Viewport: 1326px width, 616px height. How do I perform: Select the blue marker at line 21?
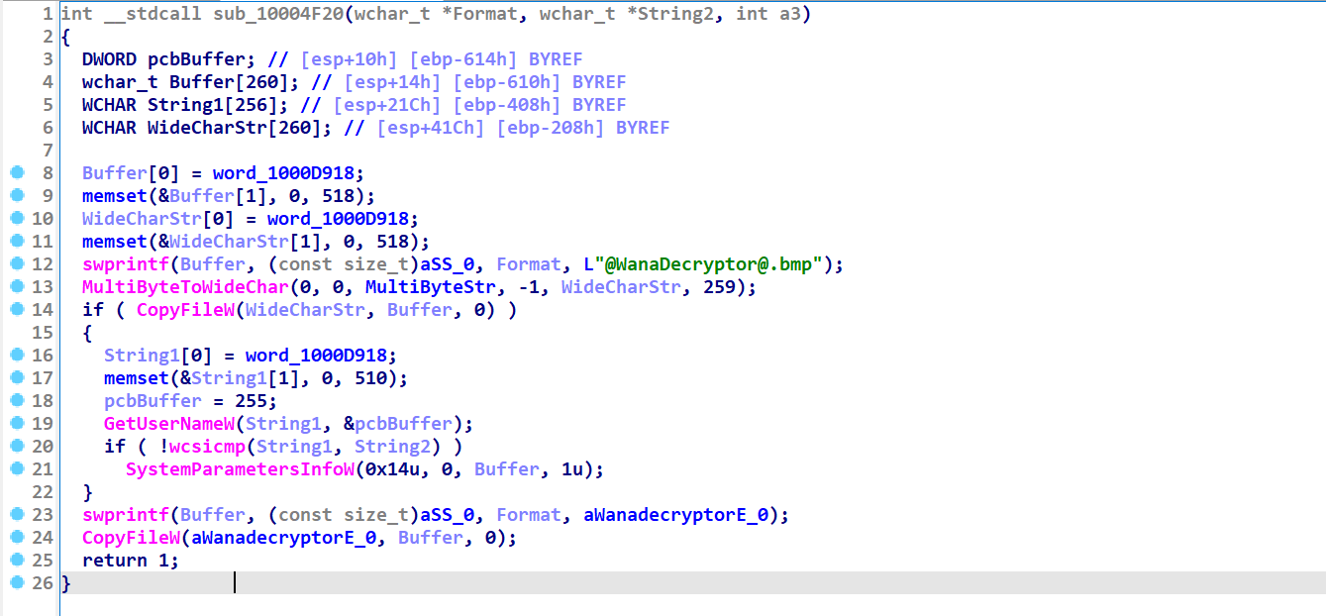click(x=17, y=469)
